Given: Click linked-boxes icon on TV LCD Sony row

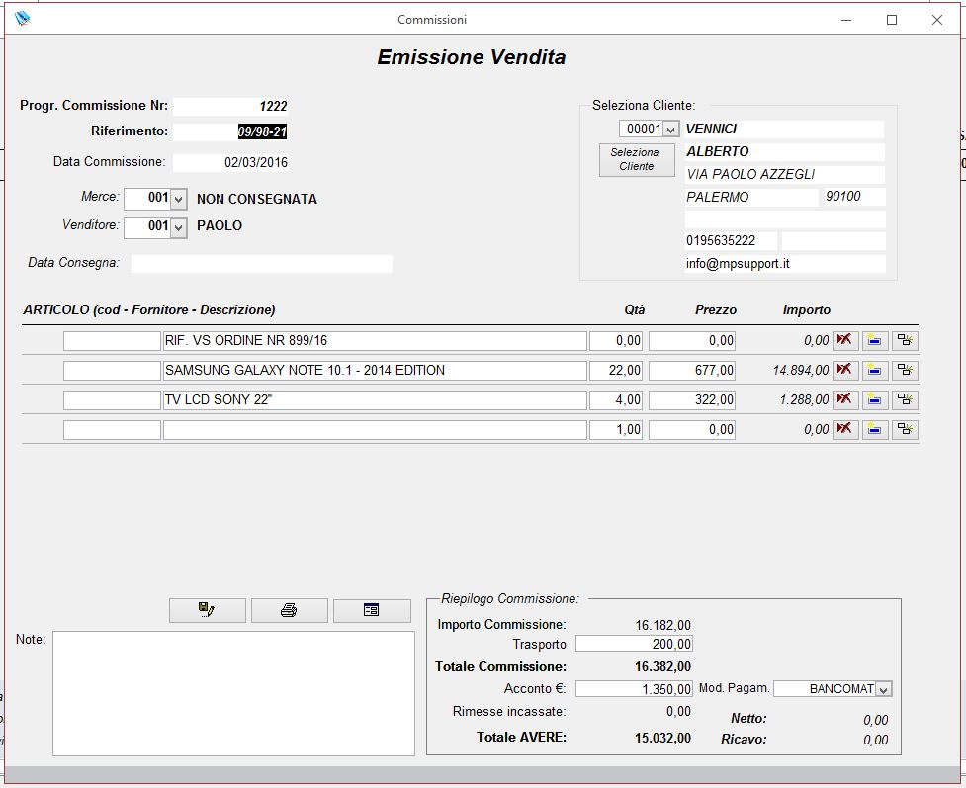Looking at the screenshot, I should [904, 399].
